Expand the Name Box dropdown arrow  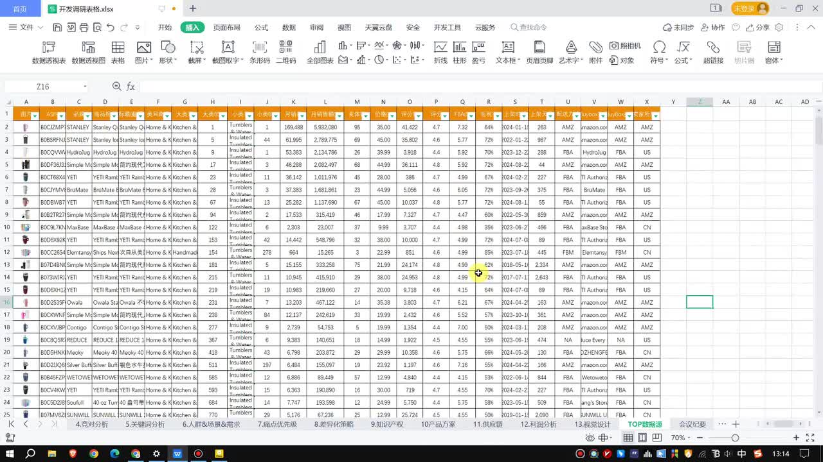point(85,87)
